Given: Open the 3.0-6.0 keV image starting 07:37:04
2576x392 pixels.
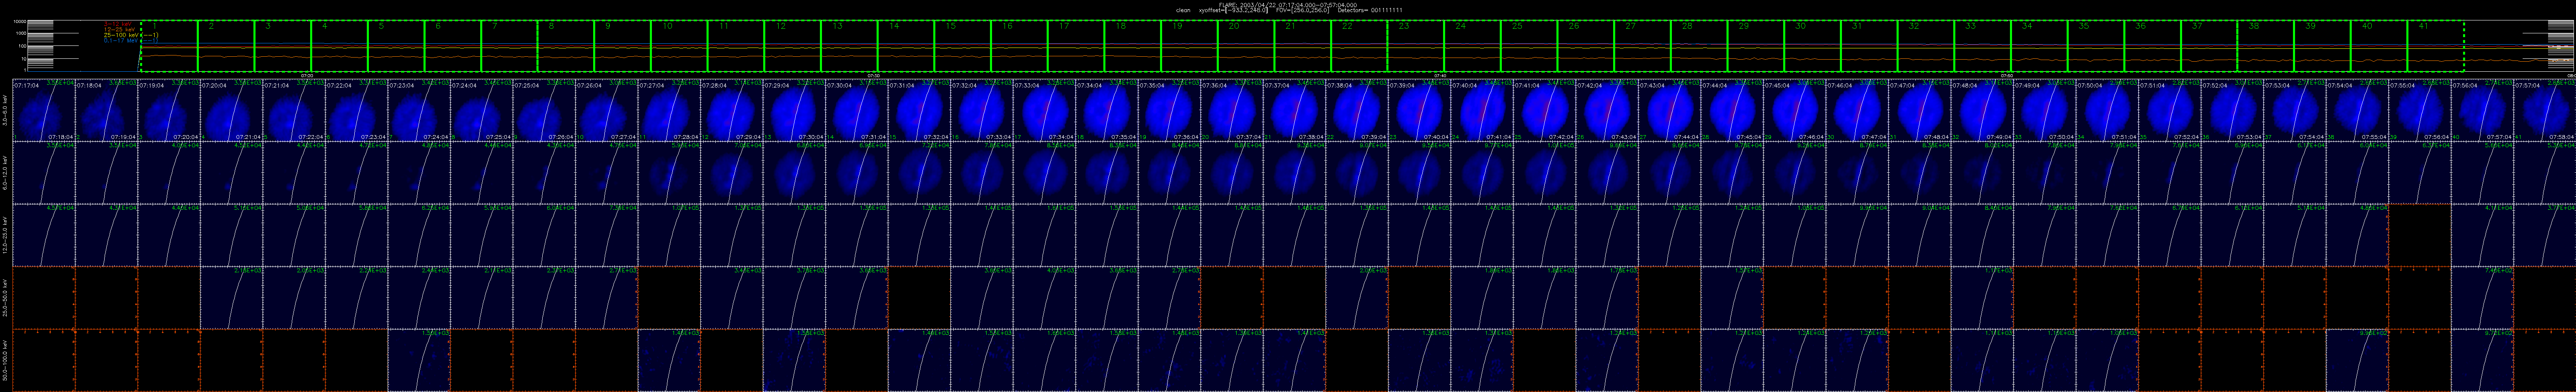Looking at the screenshot, I should click(x=1295, y=110).
